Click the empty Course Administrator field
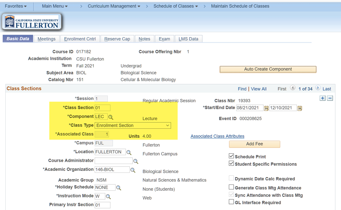Viewport: 341px width, 210px height. [114, 161]
